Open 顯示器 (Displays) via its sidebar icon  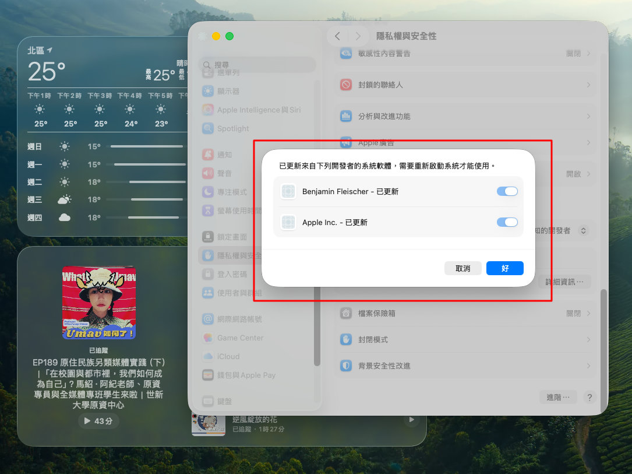208,91
